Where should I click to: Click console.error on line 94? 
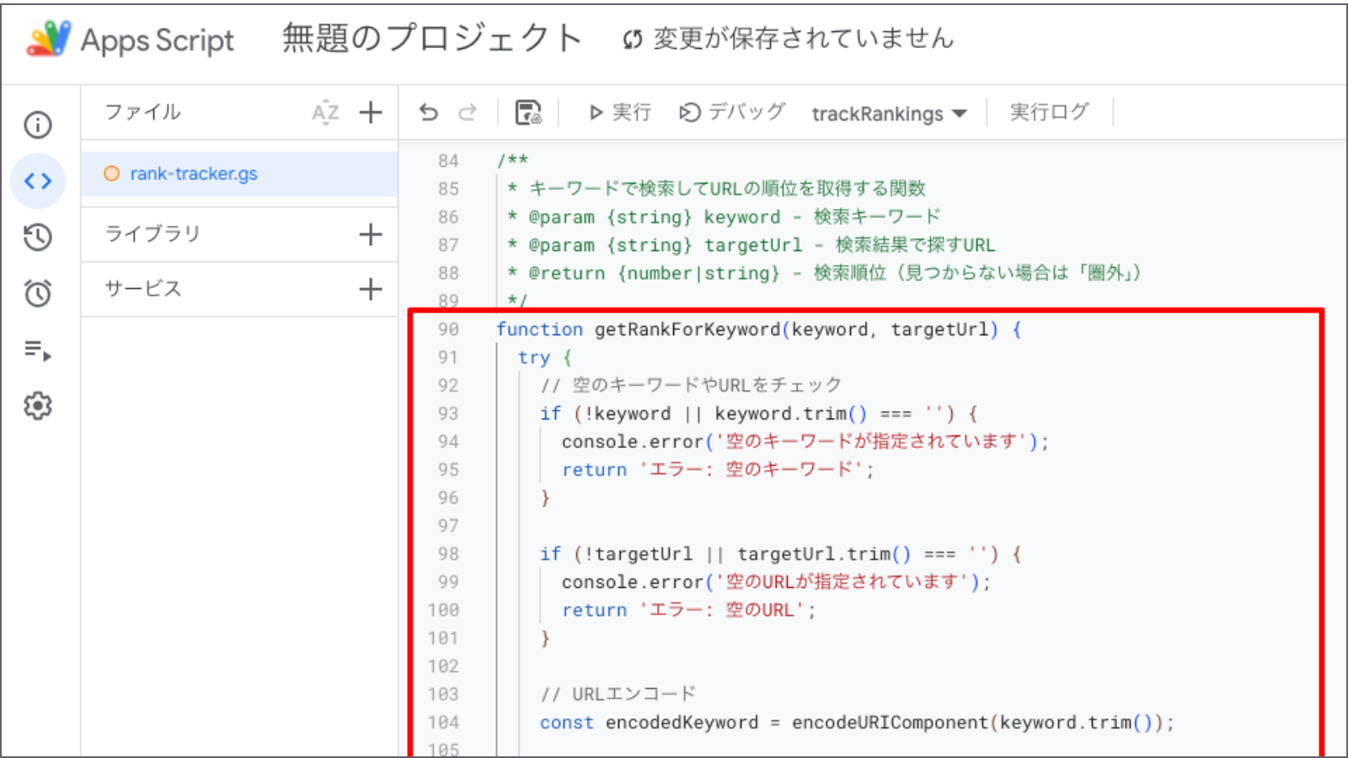tap(633, 441)
